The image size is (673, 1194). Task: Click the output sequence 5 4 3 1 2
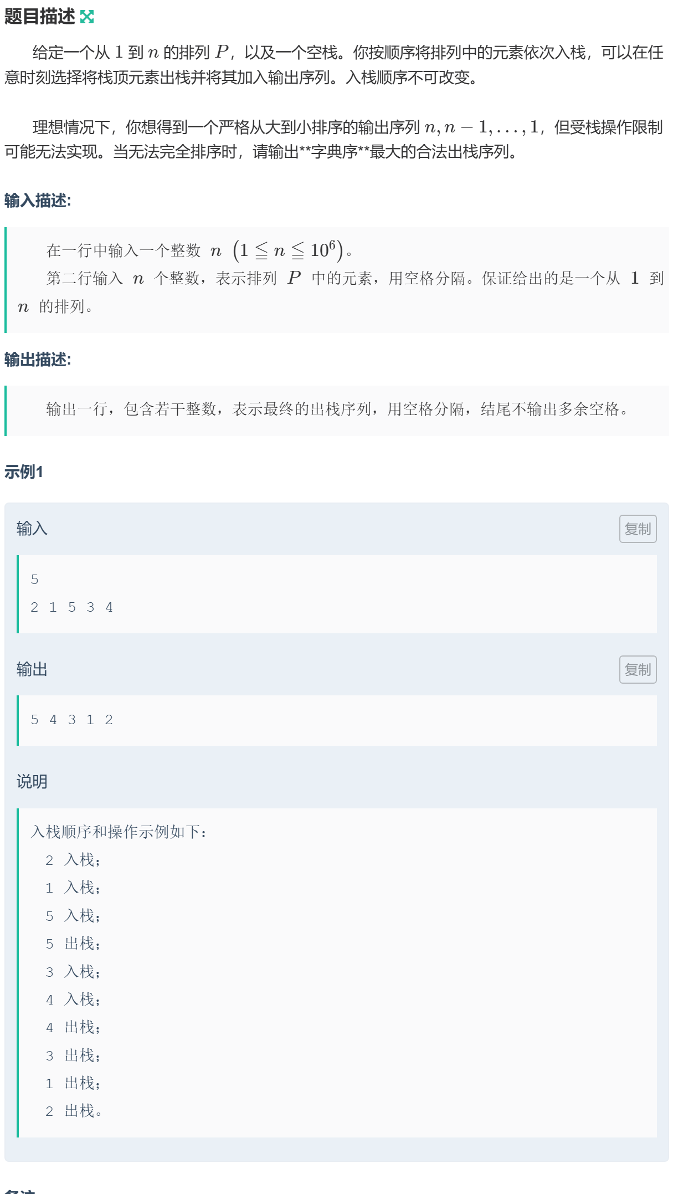(72, 720)
